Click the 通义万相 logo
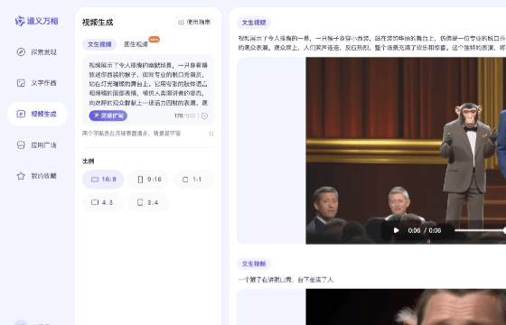This screenshot has height=325, width=506. point(36,21)
